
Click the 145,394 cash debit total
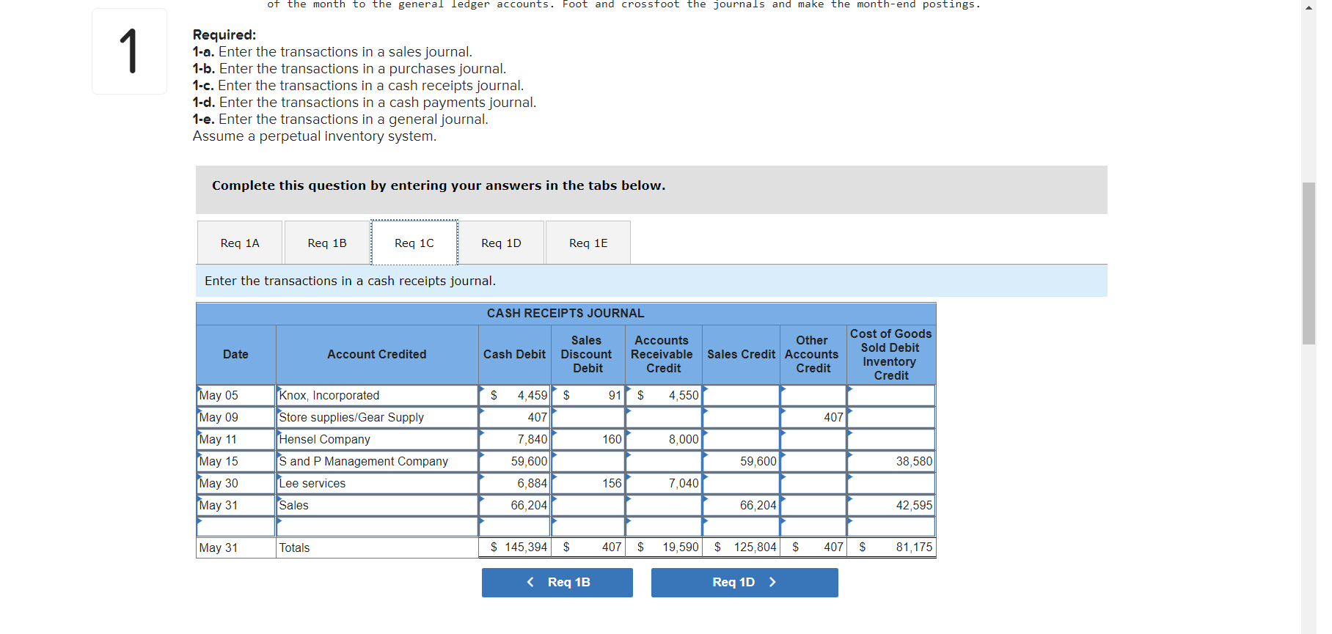tap(515, 548)
